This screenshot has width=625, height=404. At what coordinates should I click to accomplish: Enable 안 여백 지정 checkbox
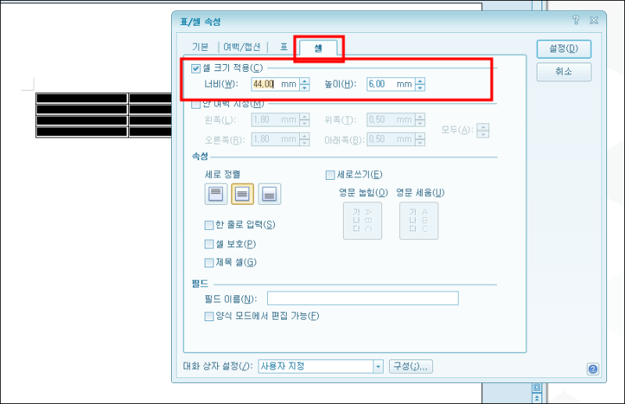pos(196,105)
